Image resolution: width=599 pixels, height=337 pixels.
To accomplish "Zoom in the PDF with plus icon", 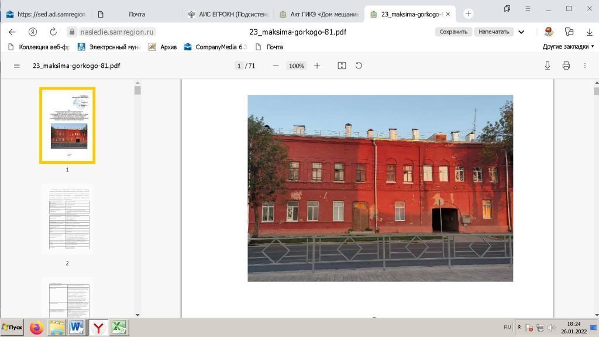I will [317, 66].
